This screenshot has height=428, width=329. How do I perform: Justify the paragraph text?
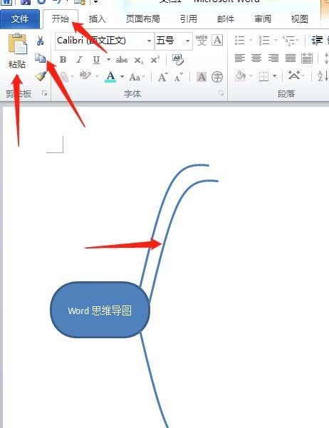[x=291, y=58]
